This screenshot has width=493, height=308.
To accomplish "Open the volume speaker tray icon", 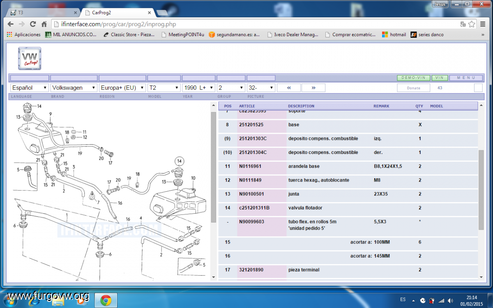I will click(451, 301).
